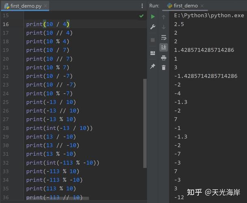Click code line print(10 / 7)
Screen dimensions: 247x203
(x=48, y=50)
